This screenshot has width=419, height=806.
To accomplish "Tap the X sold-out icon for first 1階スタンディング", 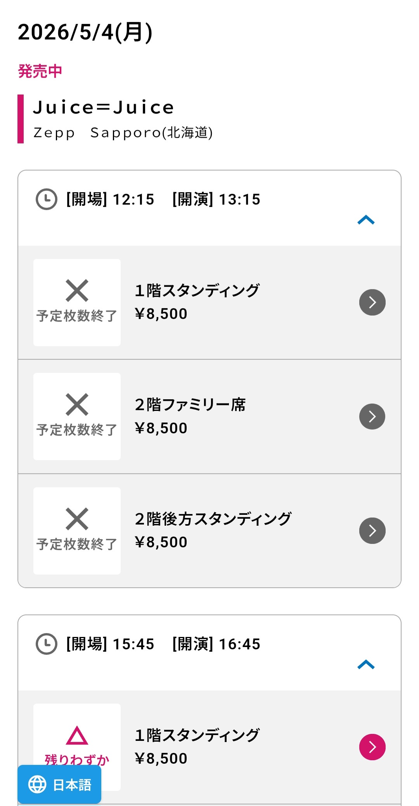I will point(77,290).
